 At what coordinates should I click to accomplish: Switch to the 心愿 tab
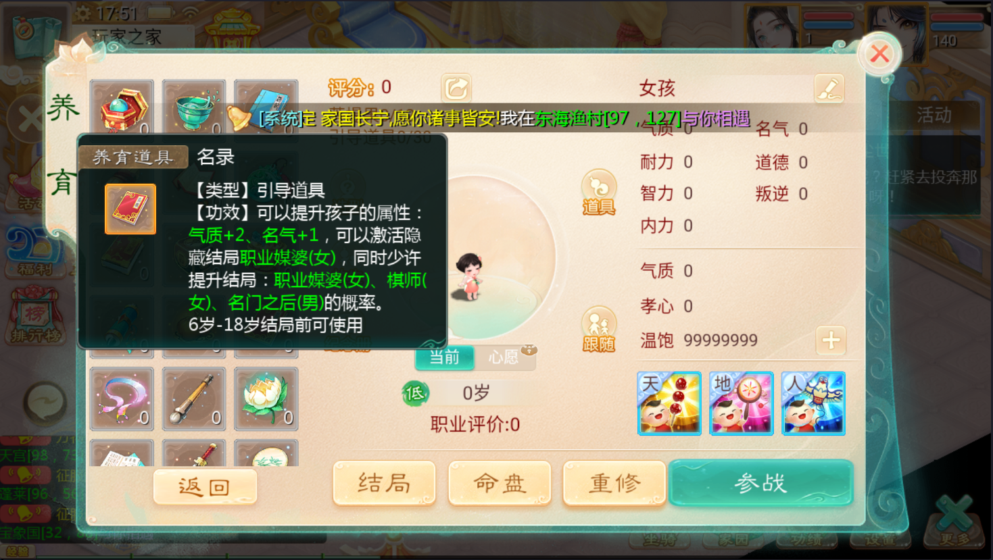(x=505, y=357)
